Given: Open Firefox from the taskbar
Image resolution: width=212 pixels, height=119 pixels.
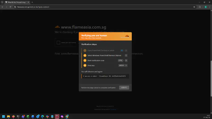Looking at the screenshot, I should 13,116.
